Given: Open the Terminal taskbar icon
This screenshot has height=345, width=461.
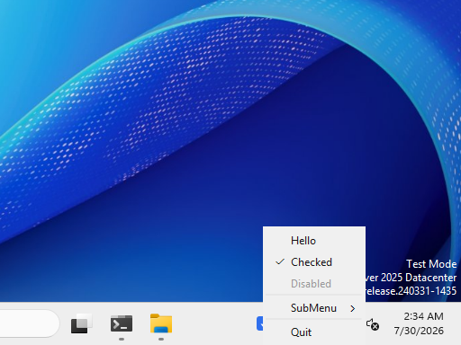Looking at the screenshot, I should (122, 323).
